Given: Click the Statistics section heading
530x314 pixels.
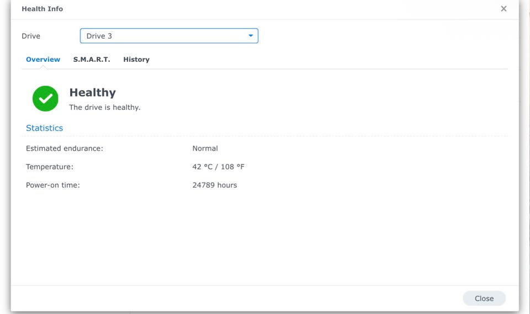Looking at the screenshot, I should pos(44,128).
